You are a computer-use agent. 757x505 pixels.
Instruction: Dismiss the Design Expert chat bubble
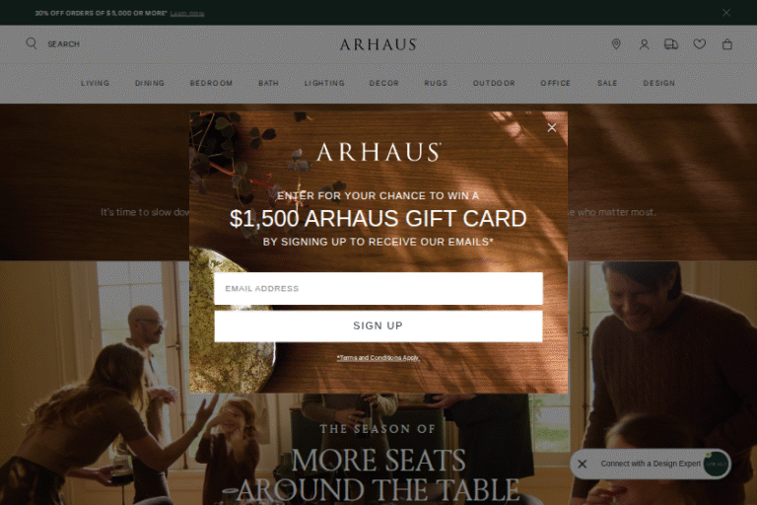(x=583, y=464)
